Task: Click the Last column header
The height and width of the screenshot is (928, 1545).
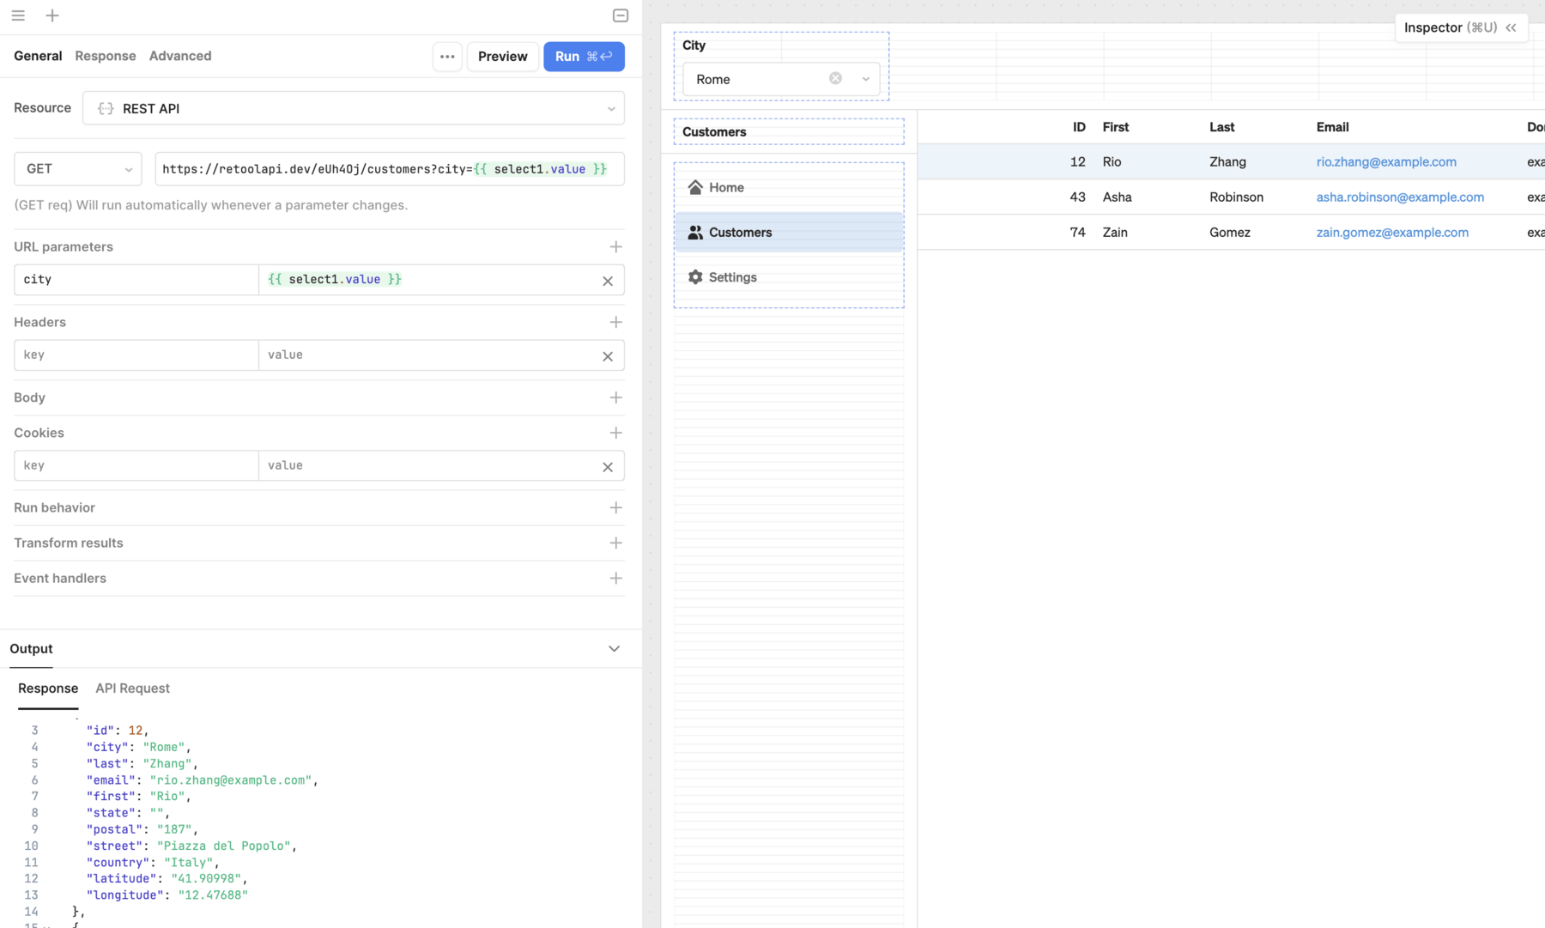Action: pyautogui.click(x=1221, y=127)
